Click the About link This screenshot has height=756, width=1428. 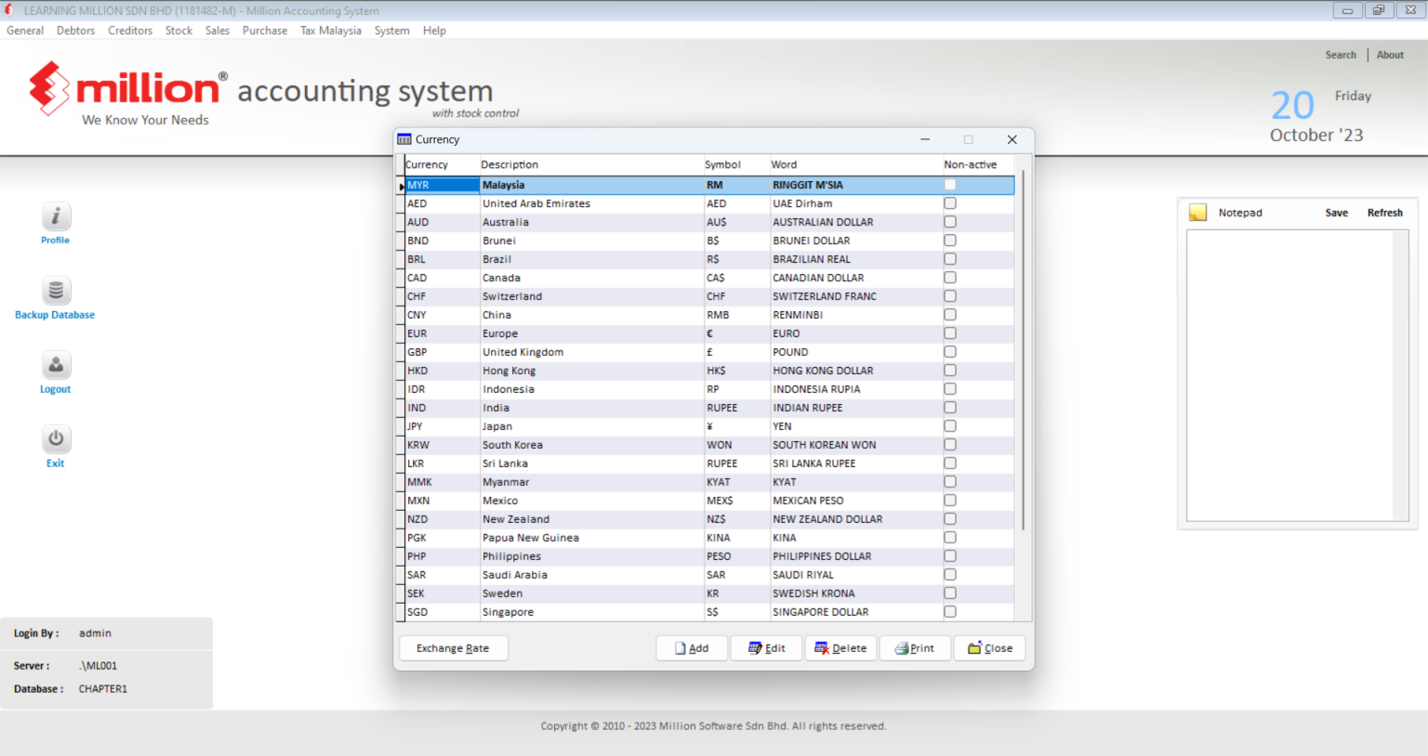[1390, 55]
